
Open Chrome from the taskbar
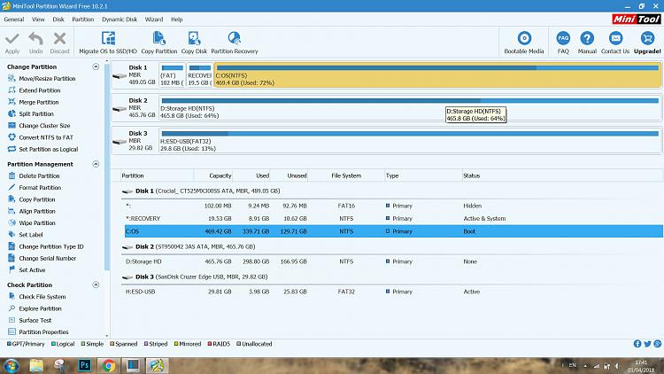[109, 365]
